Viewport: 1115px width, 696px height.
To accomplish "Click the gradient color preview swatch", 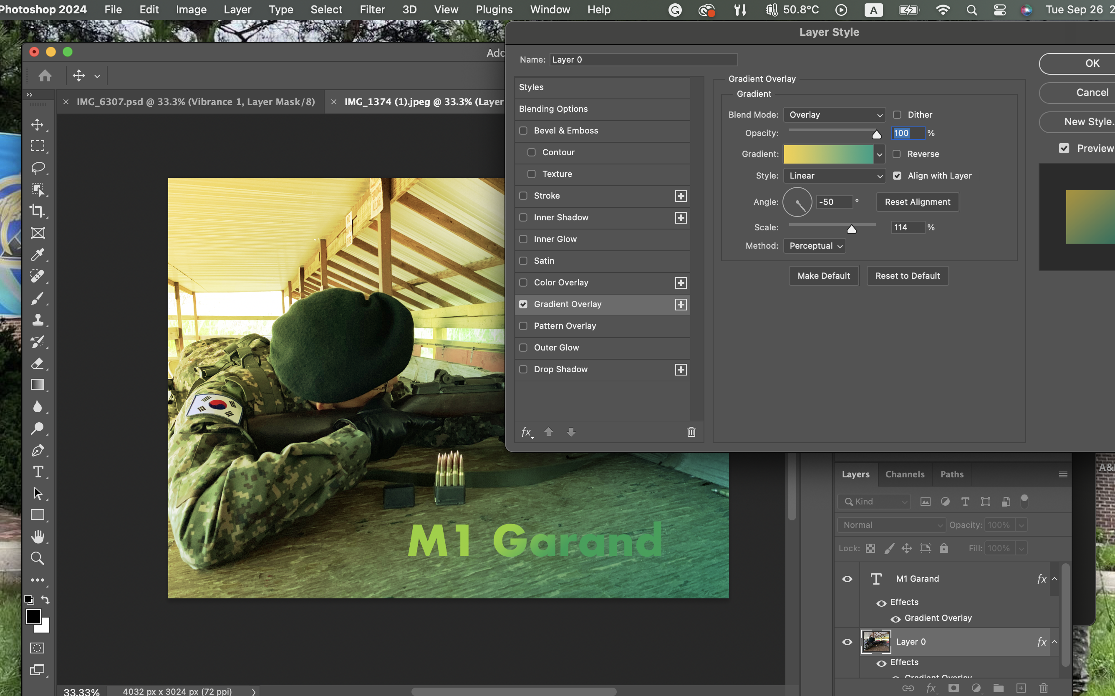I will pyautogui.click(x=828, y=154).
